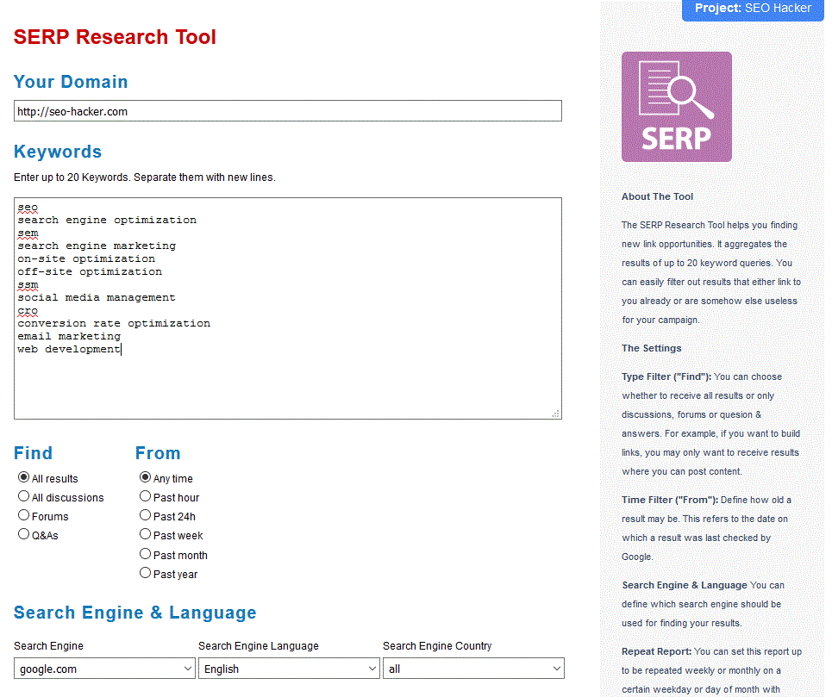This screenshot has height=697, width=832.
Task: Pick the Past week time filter
Action: 146,535
